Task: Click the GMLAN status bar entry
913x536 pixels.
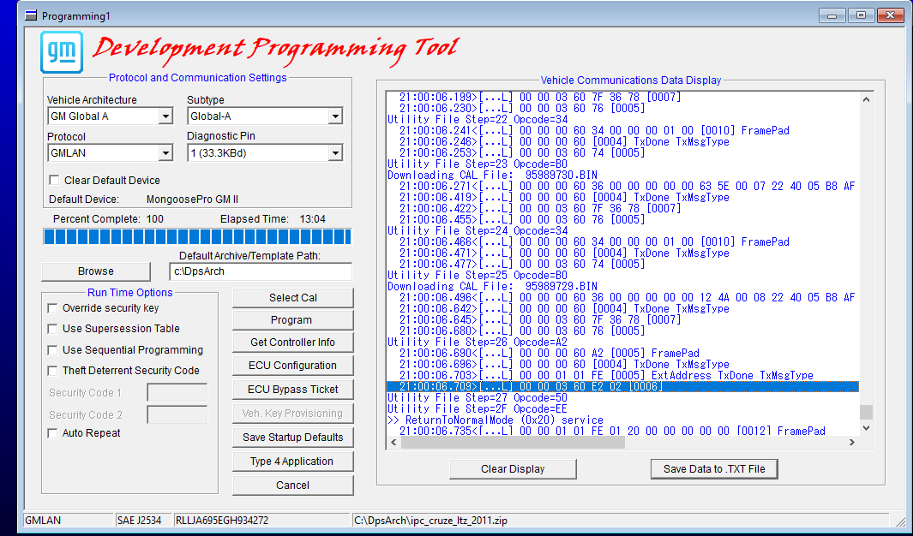Action: [x=69, y=521]
